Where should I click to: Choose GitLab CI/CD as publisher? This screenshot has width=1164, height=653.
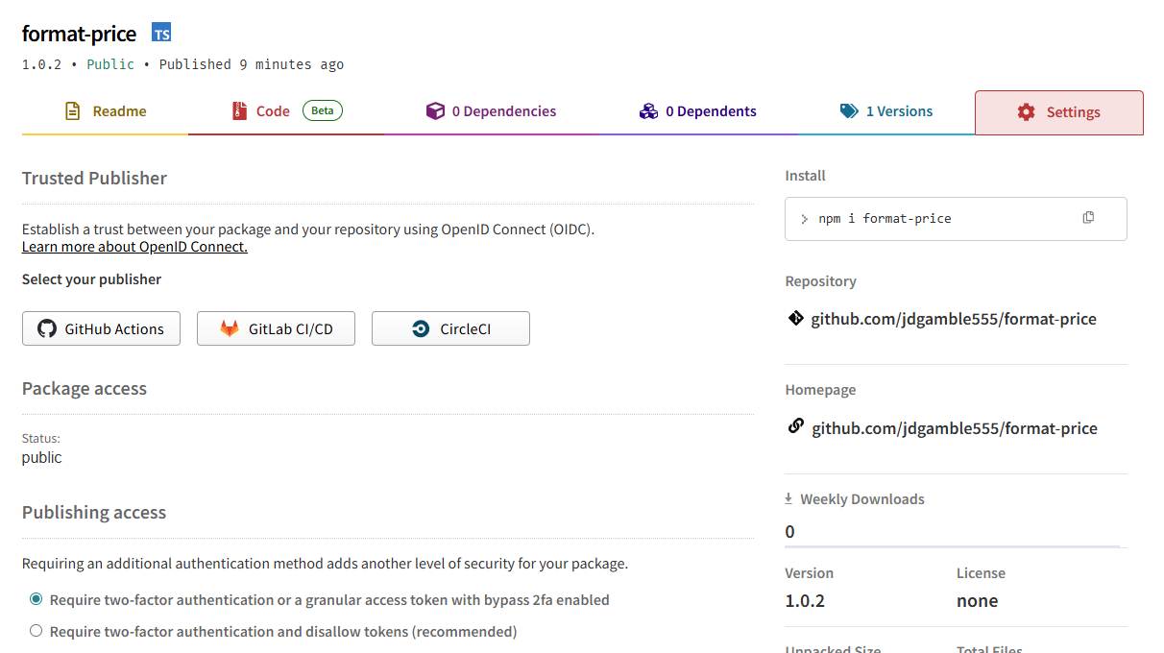276,328
